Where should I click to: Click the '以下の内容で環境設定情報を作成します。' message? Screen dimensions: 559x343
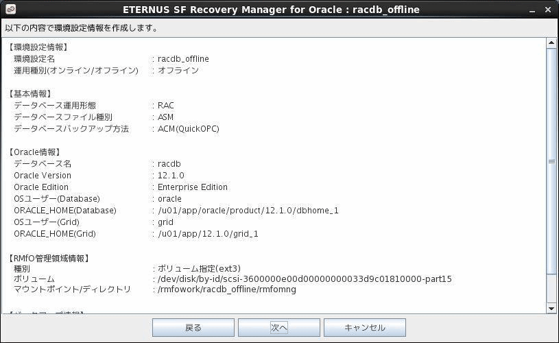pyautogui.click(x=82, y=28)
